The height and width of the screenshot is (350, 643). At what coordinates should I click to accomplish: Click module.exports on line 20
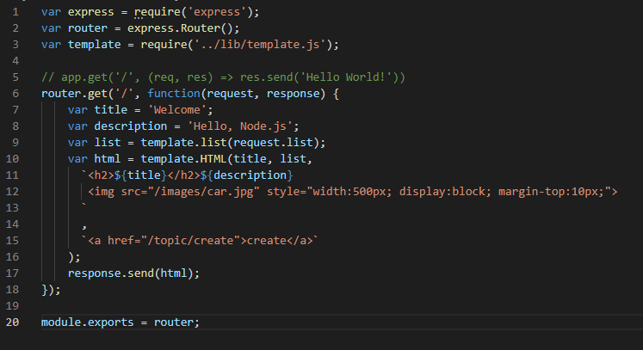point(87,322)
